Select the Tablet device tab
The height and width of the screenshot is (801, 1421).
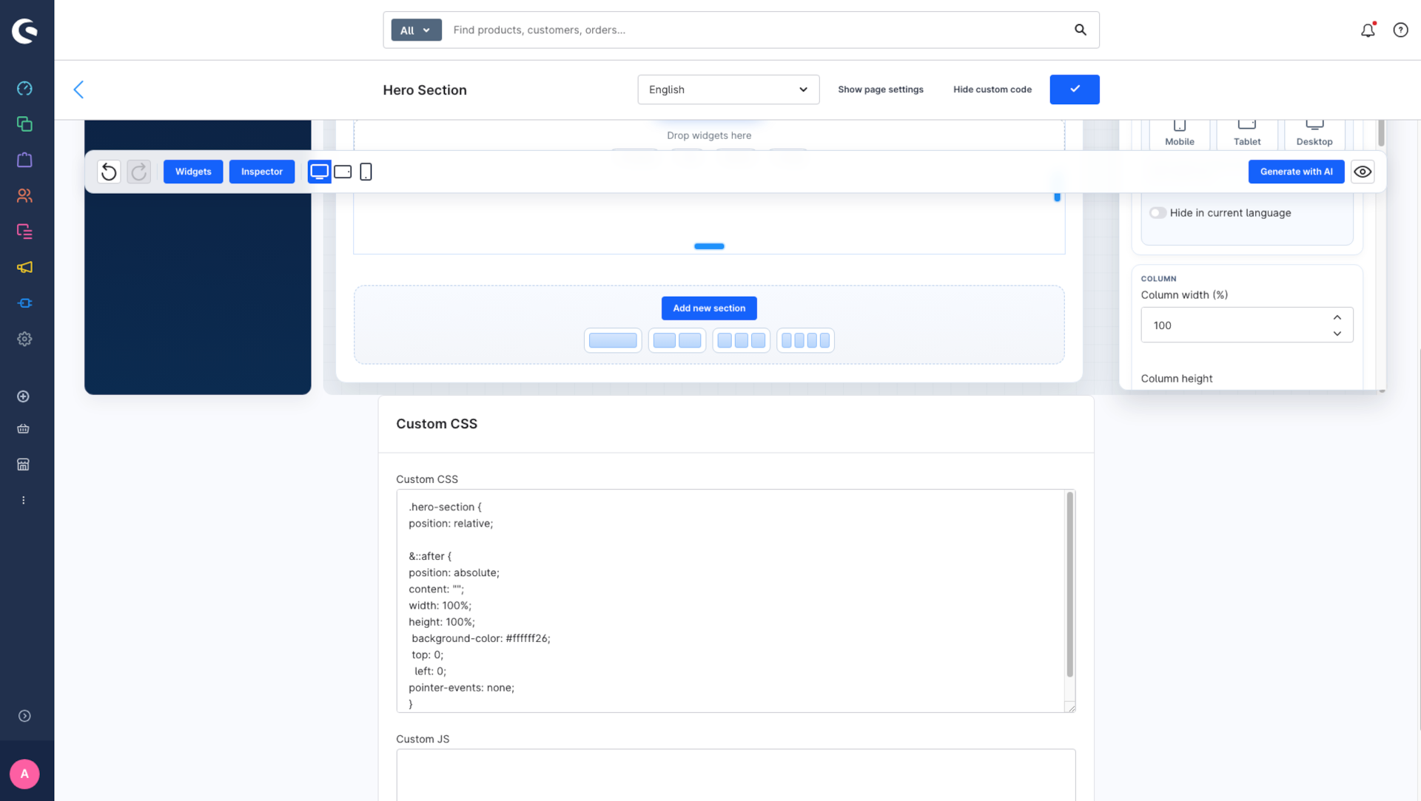coord(1247,134)
